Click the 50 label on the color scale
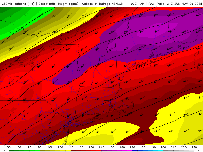The image size is (203, 152). click(x=9, y=147)
